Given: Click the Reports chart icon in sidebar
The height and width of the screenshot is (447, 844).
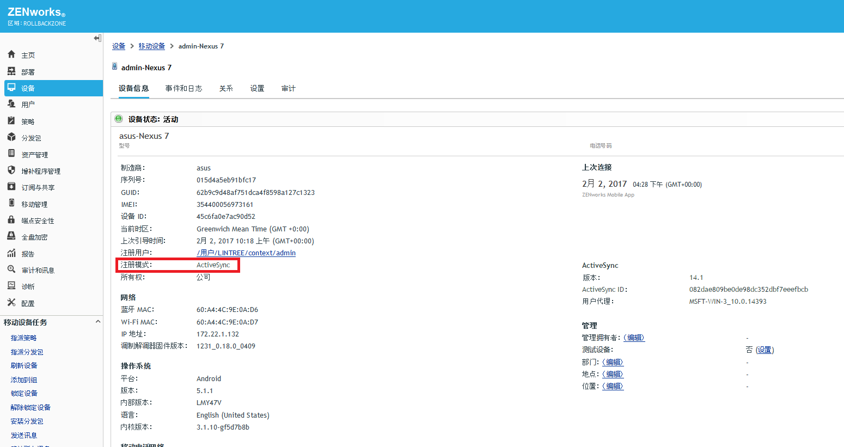Looking at the screenshot, I should coord(11,253).
